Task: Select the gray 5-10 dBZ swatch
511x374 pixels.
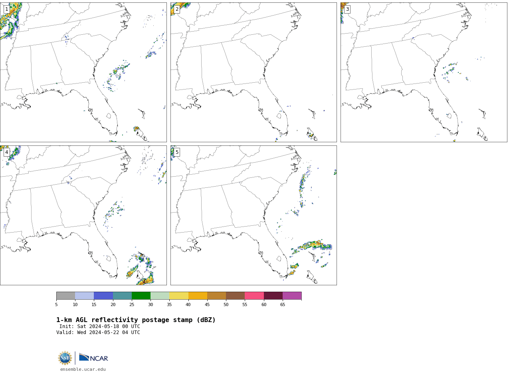Action: click(x=65, y=296)
